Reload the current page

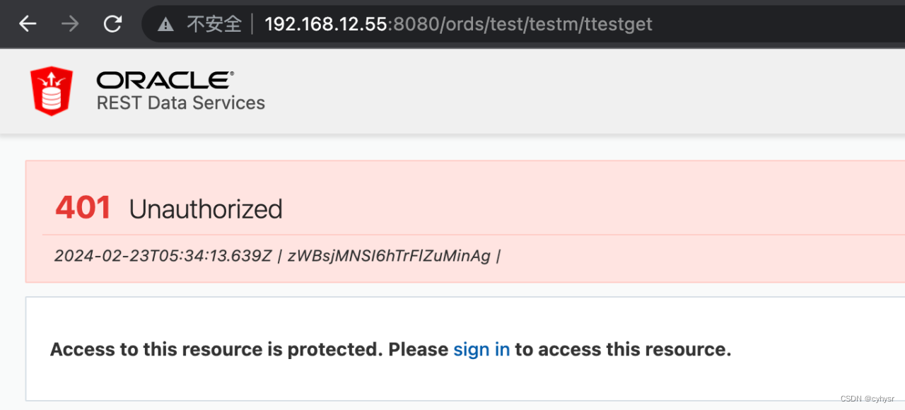coord(112,23)
